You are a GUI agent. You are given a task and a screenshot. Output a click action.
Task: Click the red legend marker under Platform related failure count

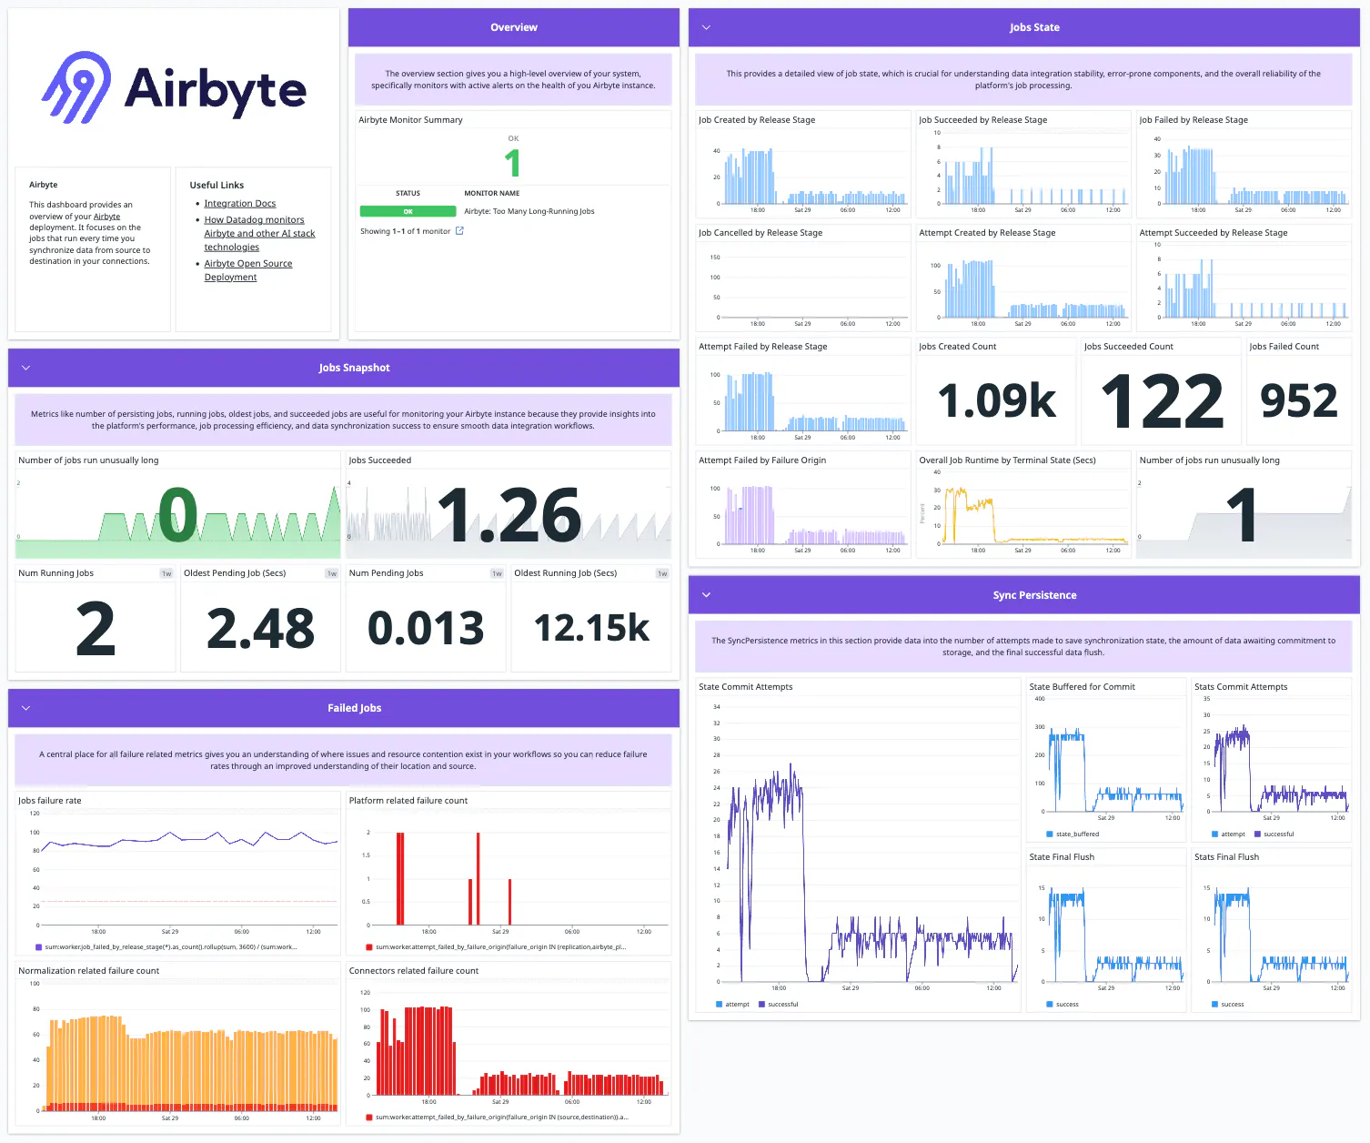[368, 948]
